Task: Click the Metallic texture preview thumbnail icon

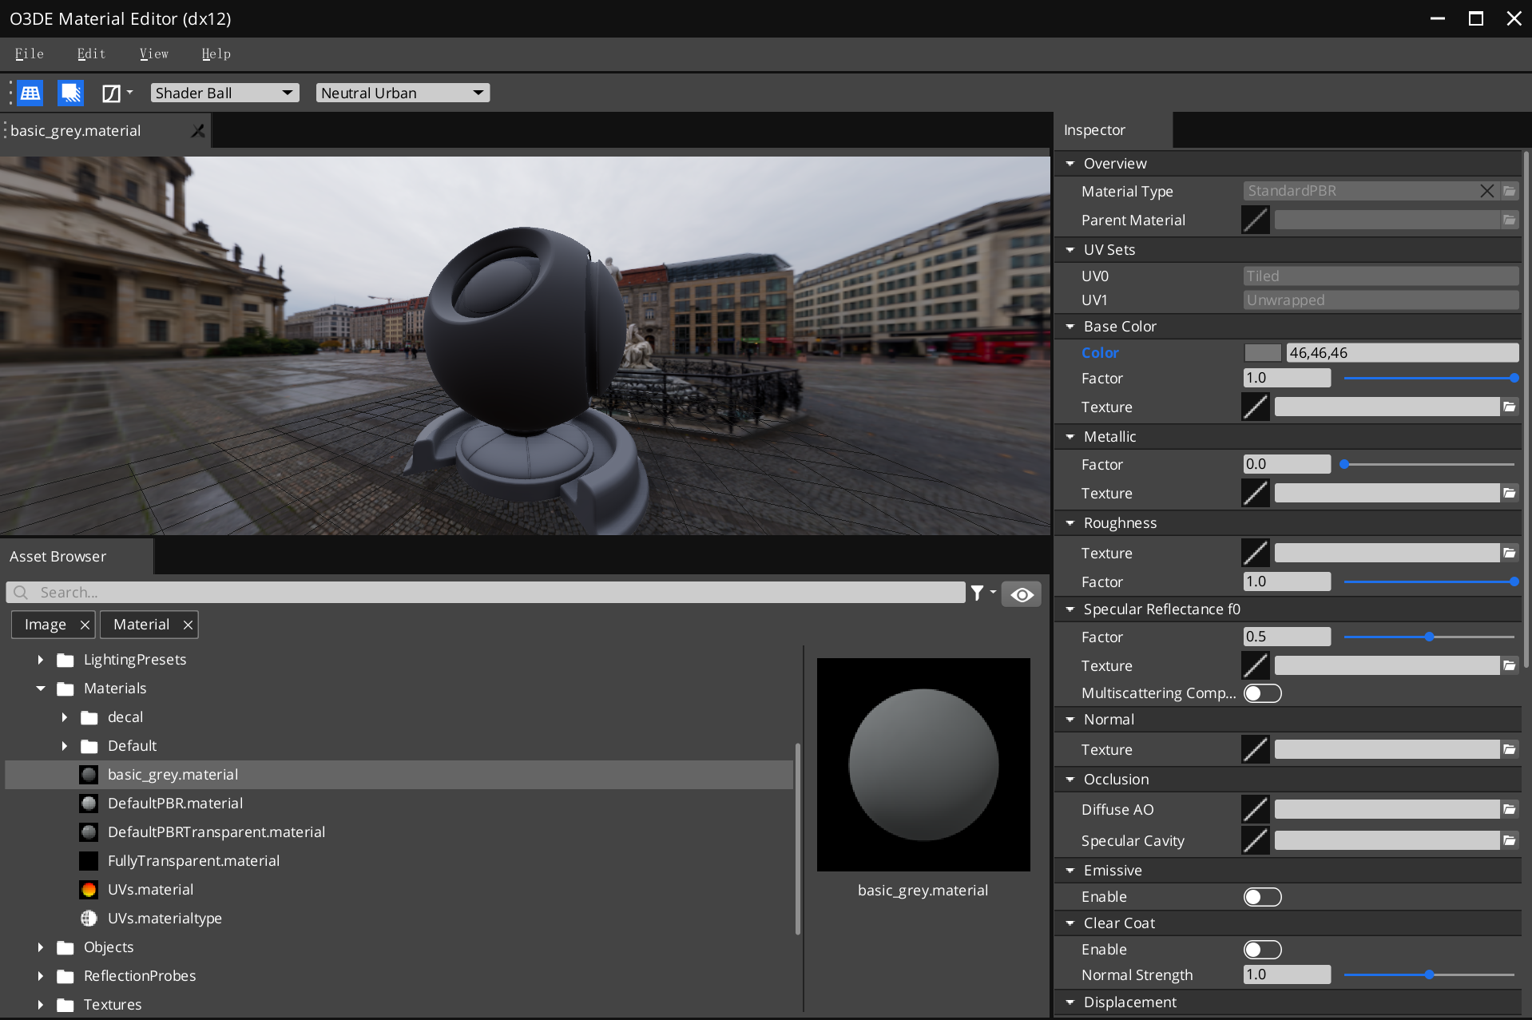Action: [x=1255, y=494]
